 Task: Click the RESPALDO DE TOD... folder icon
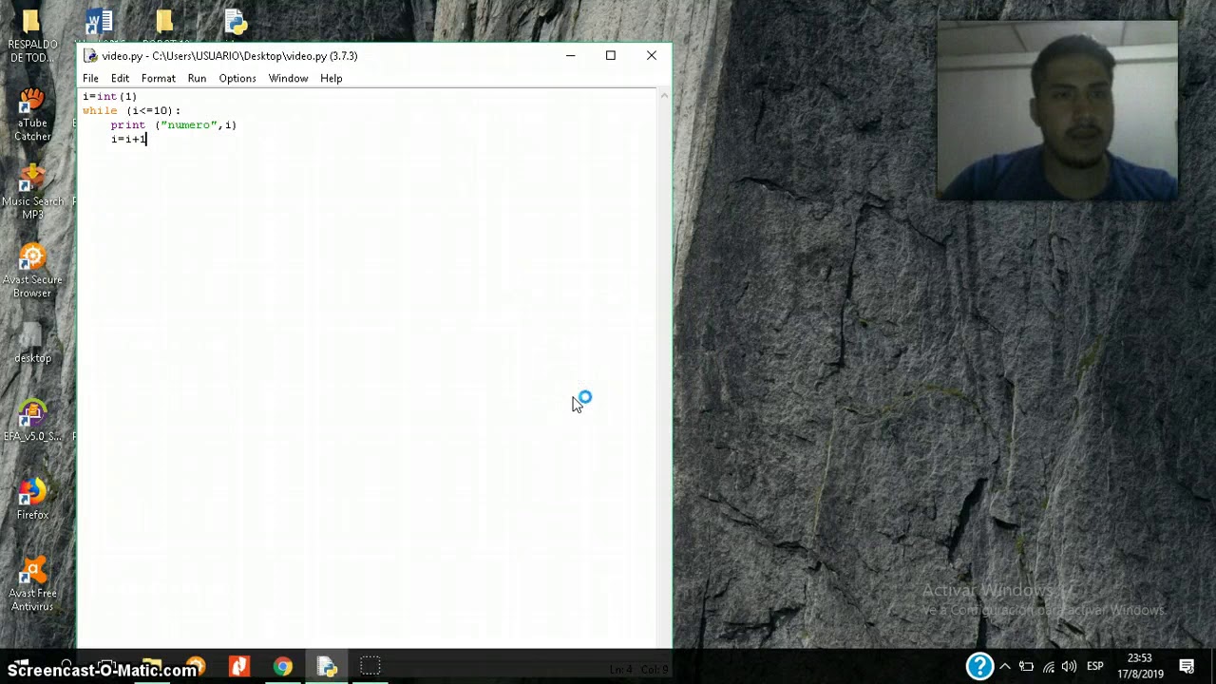pyautogui.click(x=31, y=35)
